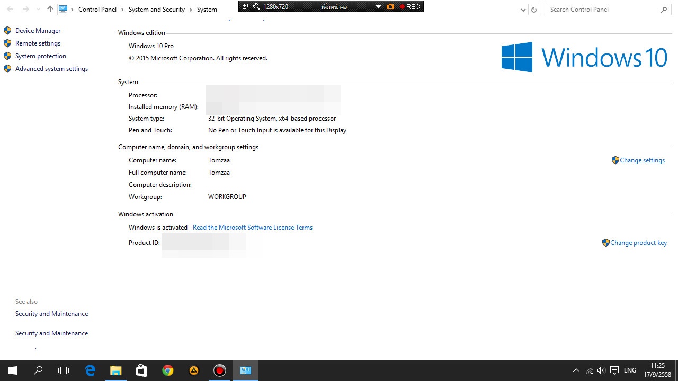Select the System breadcrumb
This screenshot has height=381, width=678.
click(x=207, y=10)
